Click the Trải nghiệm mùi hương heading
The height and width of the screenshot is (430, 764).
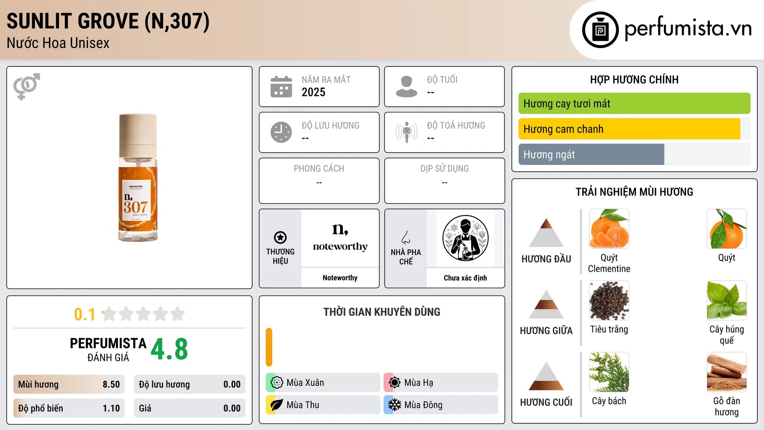[634, 192]
